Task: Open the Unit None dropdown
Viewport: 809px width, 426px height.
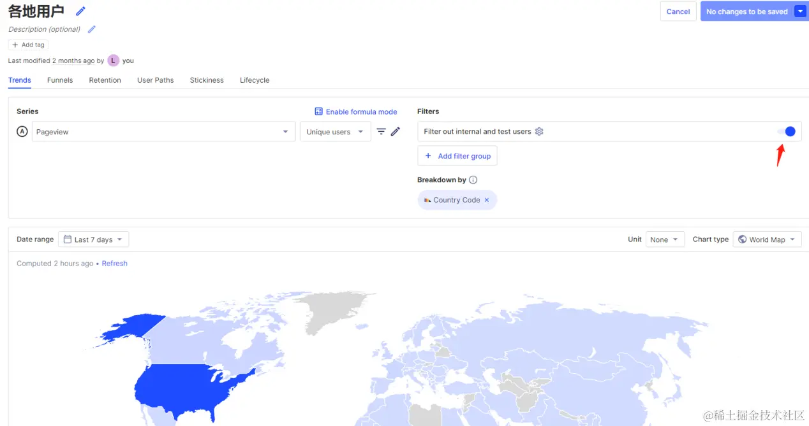Action: click(665, 239)
